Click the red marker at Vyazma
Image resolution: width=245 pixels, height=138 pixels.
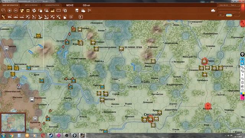point(207,106)
